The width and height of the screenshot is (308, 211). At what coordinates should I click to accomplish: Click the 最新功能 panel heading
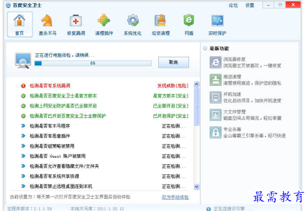(219, 48)
